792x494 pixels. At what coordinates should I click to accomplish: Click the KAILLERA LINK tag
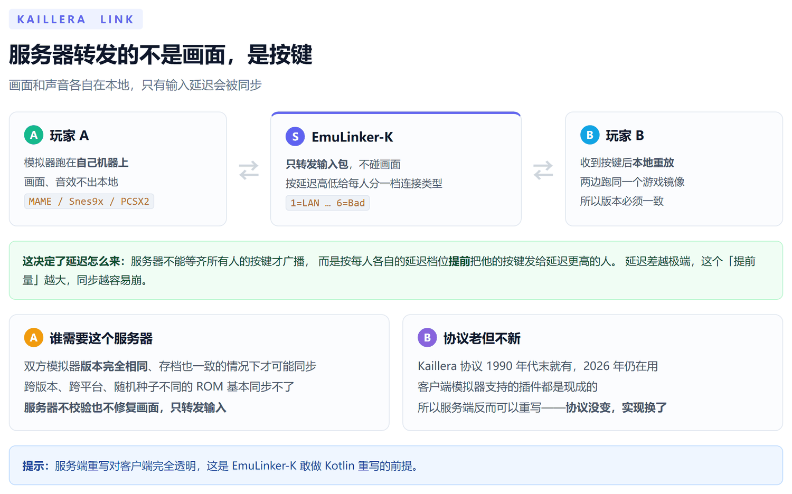coord(76,19)
